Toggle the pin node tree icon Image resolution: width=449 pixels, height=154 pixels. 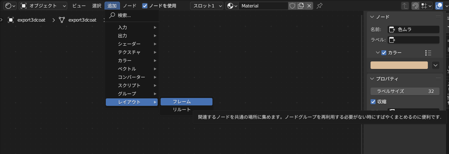pos(320,6)
